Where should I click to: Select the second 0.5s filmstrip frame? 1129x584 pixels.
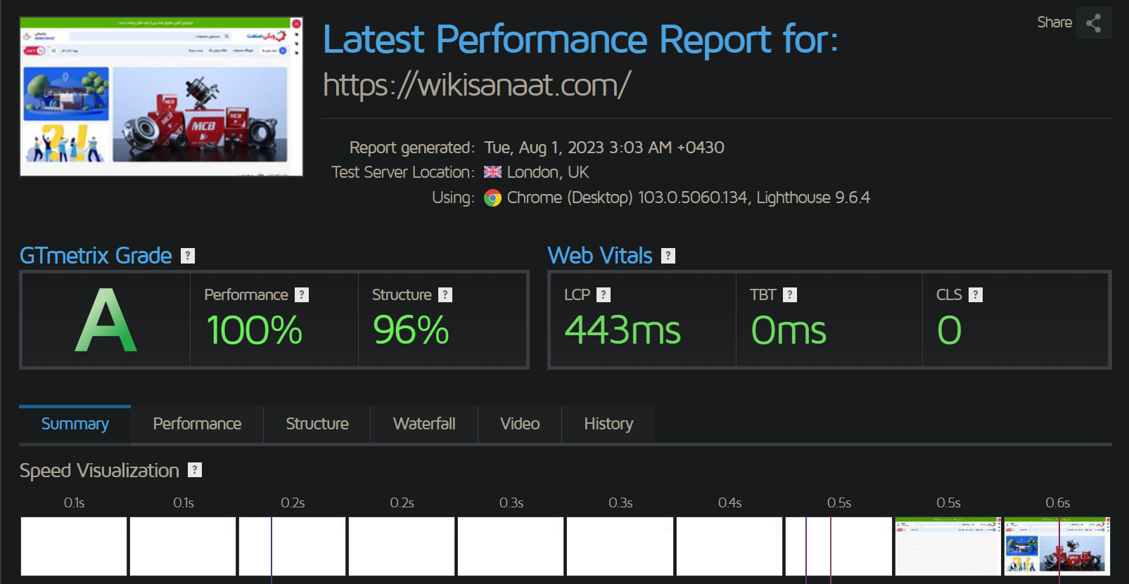point(948,546)
